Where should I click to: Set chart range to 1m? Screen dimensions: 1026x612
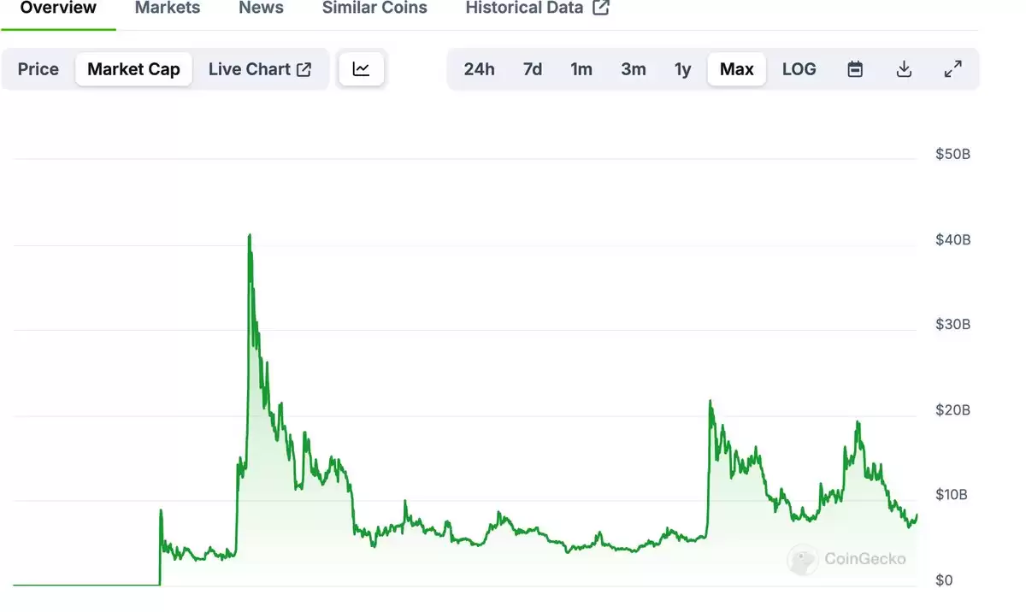[581, 69]
